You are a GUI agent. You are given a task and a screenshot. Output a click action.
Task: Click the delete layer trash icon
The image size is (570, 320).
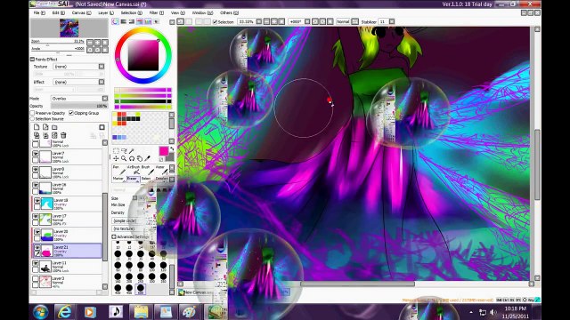(63, 135)
